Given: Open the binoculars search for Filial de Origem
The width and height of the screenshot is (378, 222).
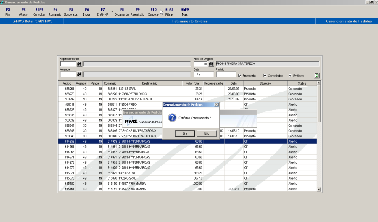Looking at the screenshot, I should [x=211, y=64].
